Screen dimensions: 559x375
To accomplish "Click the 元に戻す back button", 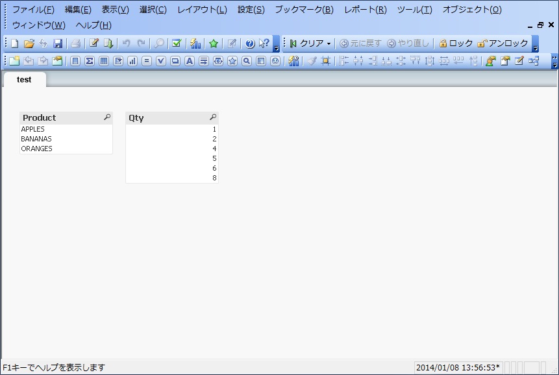I will (360, 43).
